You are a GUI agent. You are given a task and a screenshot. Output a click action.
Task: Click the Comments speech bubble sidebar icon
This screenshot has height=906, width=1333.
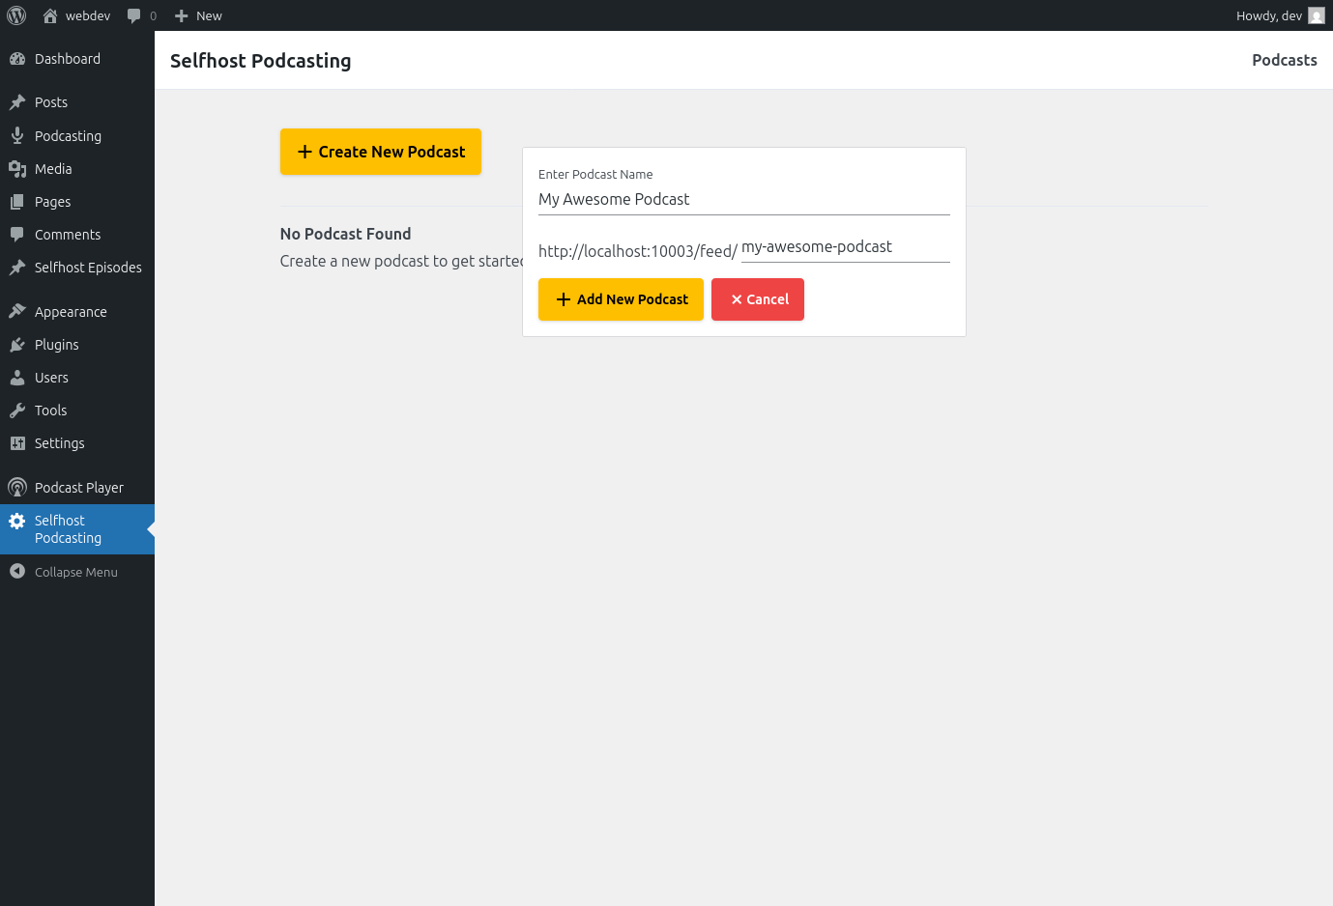[x=17, y=235]
